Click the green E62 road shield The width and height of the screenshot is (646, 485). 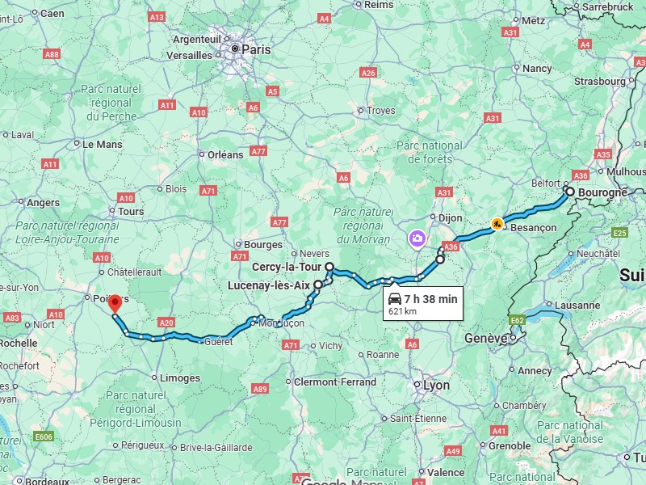(517, 320)
